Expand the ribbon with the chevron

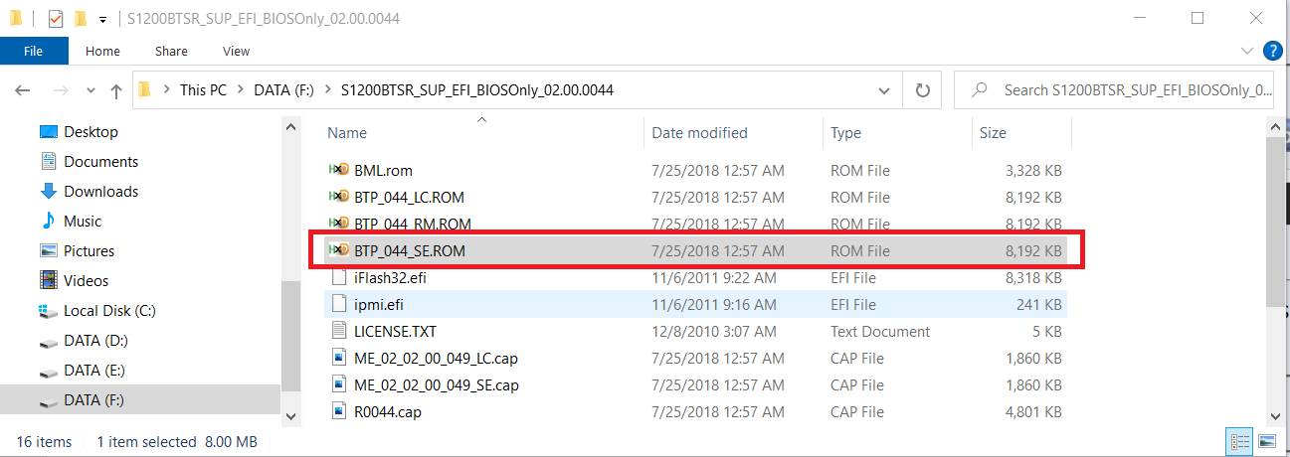[1248, 51]
